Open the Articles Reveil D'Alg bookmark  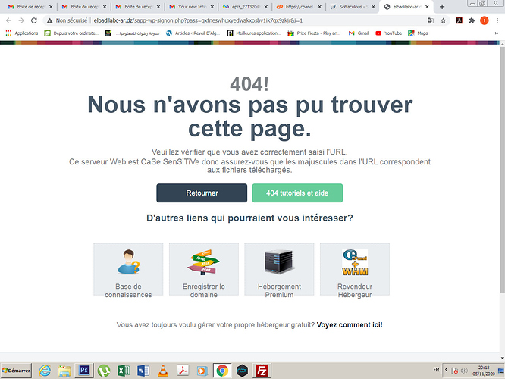pyautogui.click(x=193, y=33)
